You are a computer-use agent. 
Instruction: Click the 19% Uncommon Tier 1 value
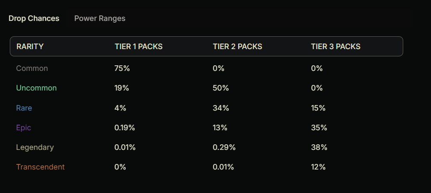(x=121, y=88)
